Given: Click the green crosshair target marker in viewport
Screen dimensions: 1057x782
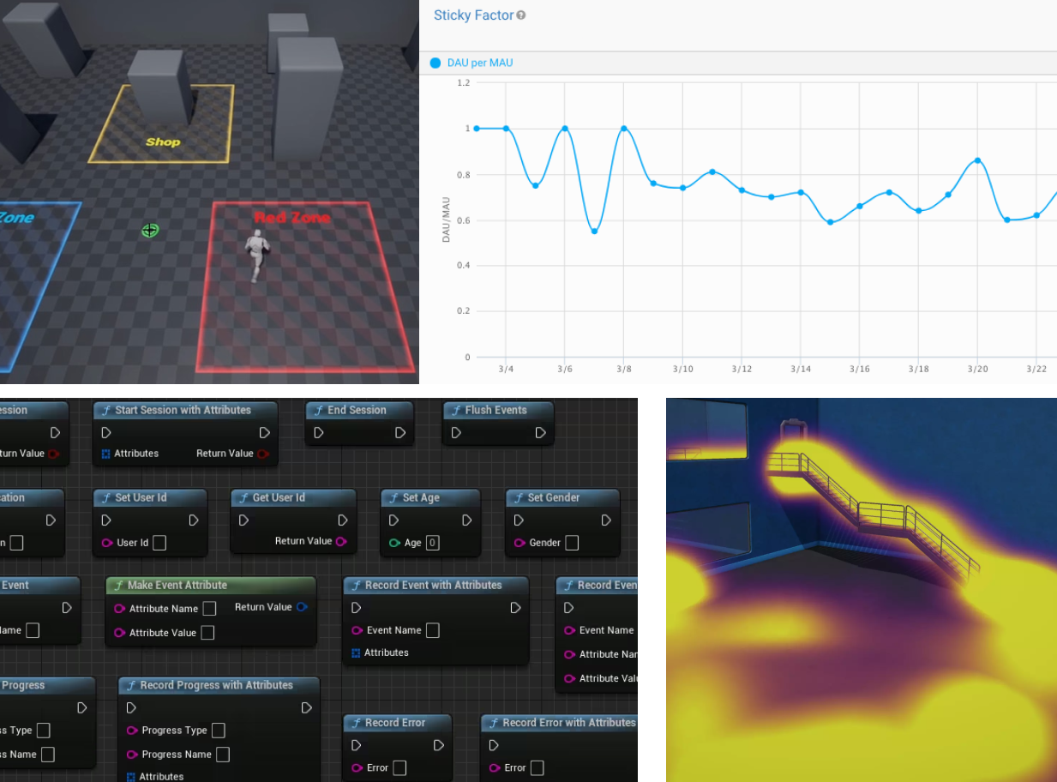Looking at the screenshot, I should pos(150,230).
